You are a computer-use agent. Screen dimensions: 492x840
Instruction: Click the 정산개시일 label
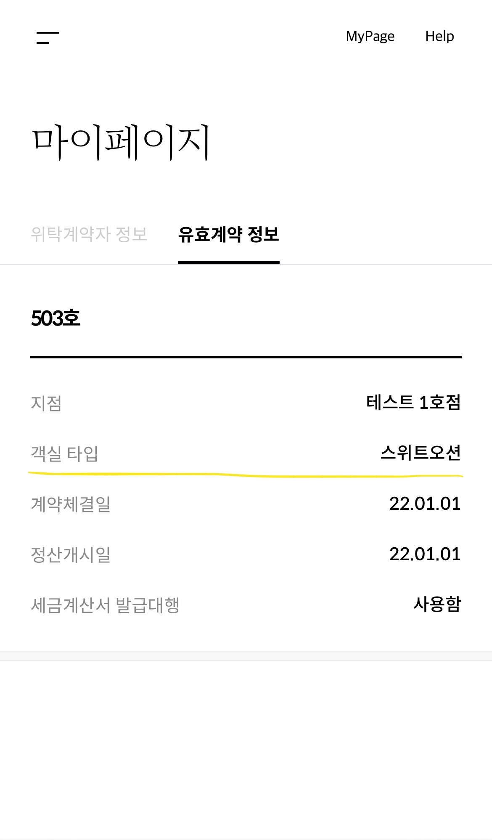pos(71,555)
